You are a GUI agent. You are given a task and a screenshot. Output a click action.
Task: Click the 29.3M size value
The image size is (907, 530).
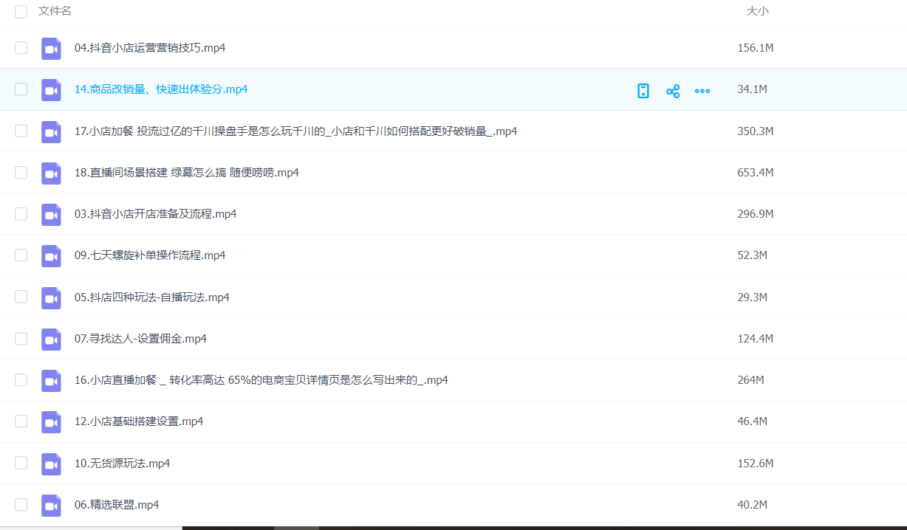pyautogui.click(x=753, y=297)
